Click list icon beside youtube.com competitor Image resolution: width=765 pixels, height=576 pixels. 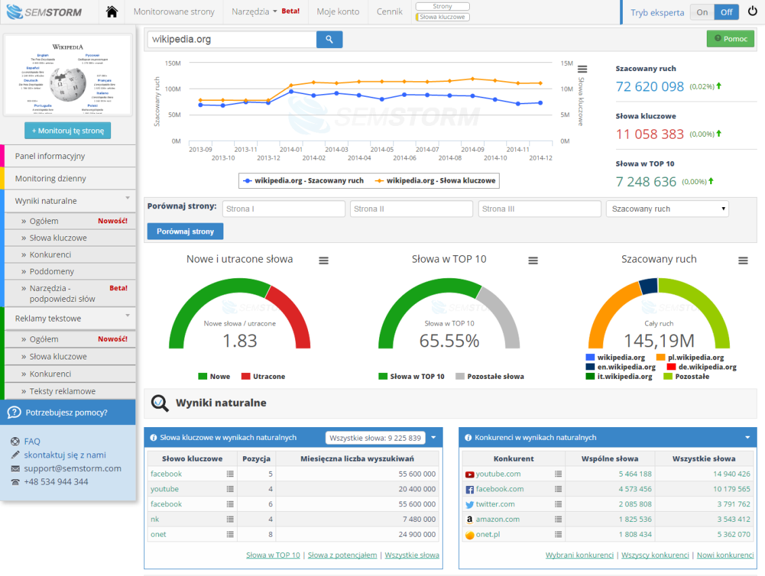click(558, 474)
